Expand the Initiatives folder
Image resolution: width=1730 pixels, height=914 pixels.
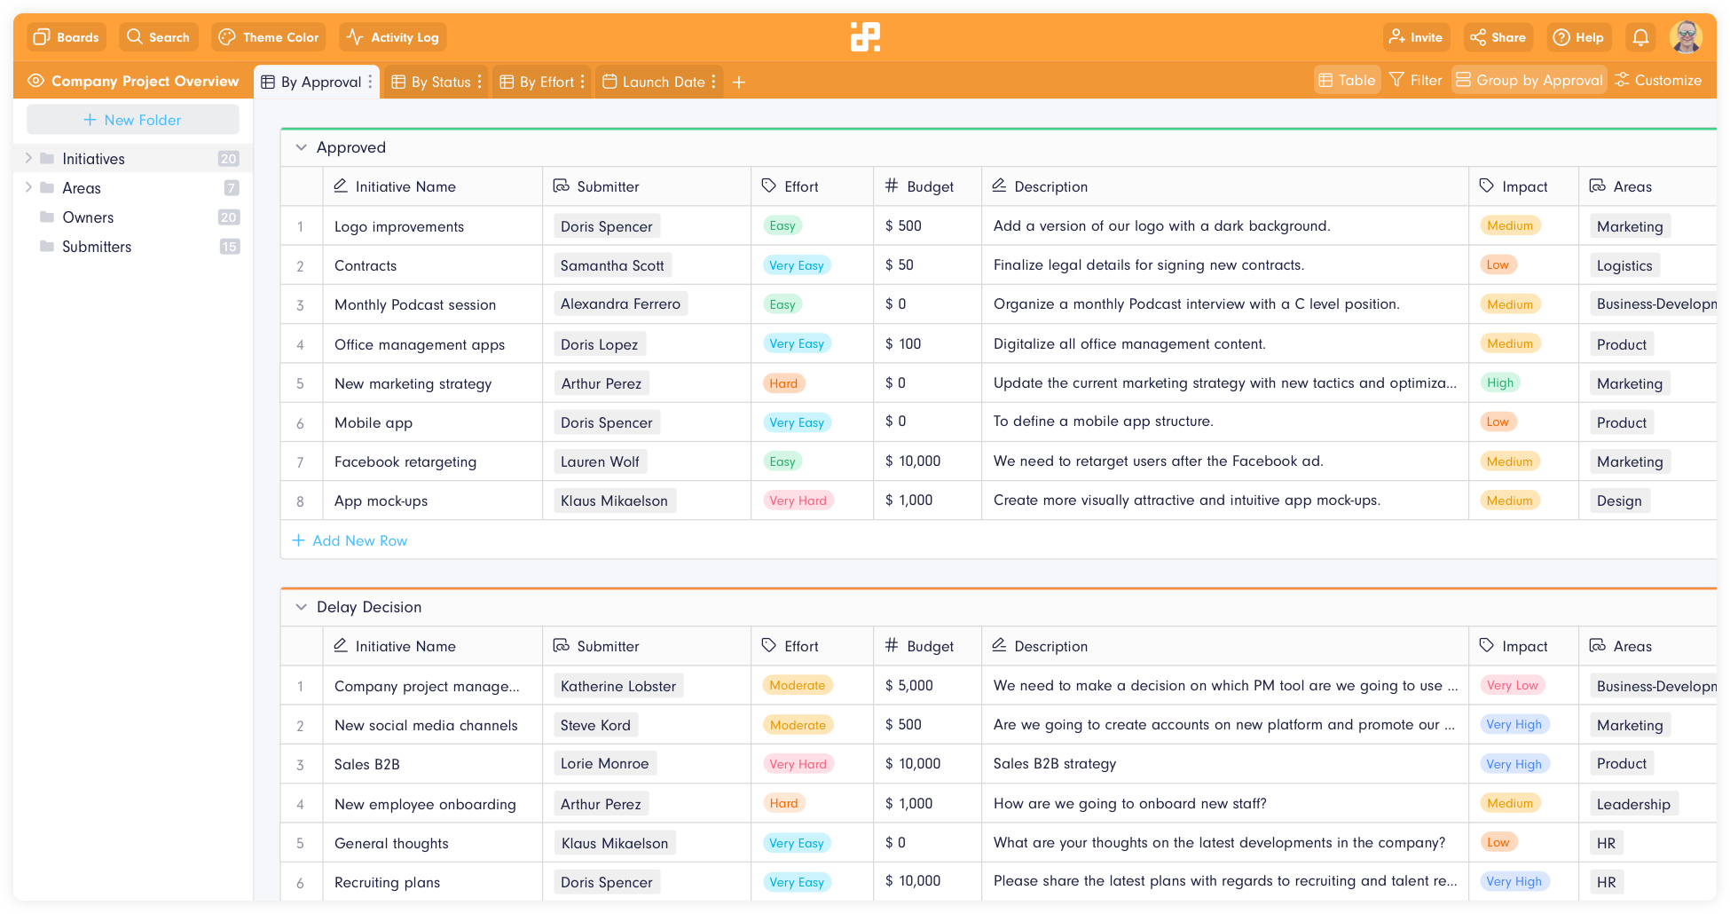click(x=28, y=159)
